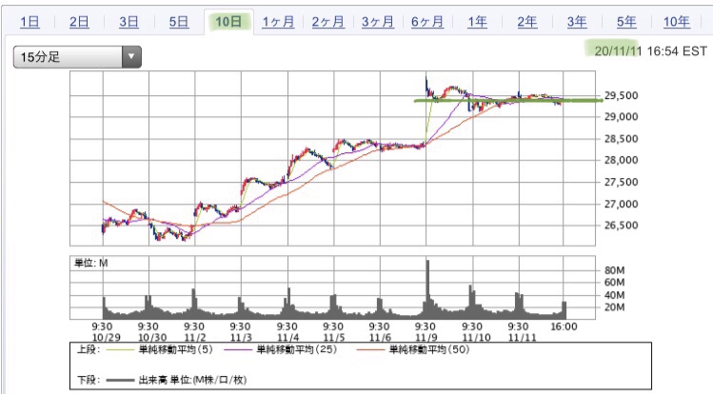Click the dropdown arrow beside 15分足
713x394 pixels.
click(x=130, y=57)
